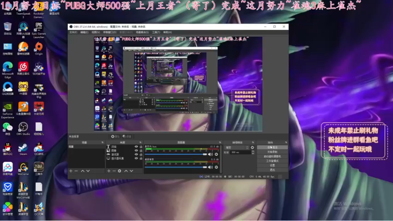Open source properties gear in Sources panel

[x=119, y=171]
